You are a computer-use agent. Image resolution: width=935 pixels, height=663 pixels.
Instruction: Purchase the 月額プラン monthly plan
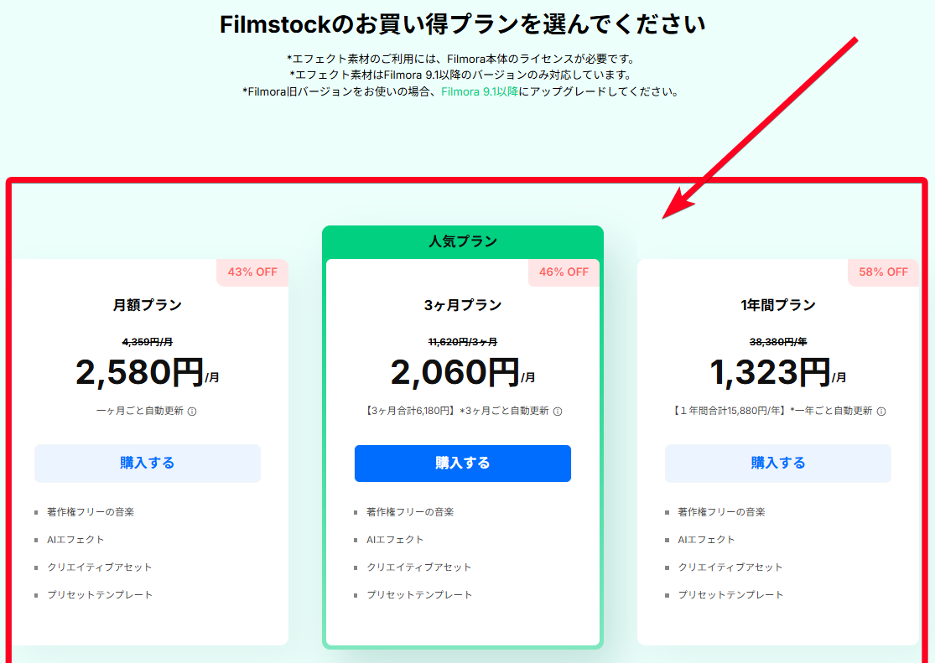point(148,464)
